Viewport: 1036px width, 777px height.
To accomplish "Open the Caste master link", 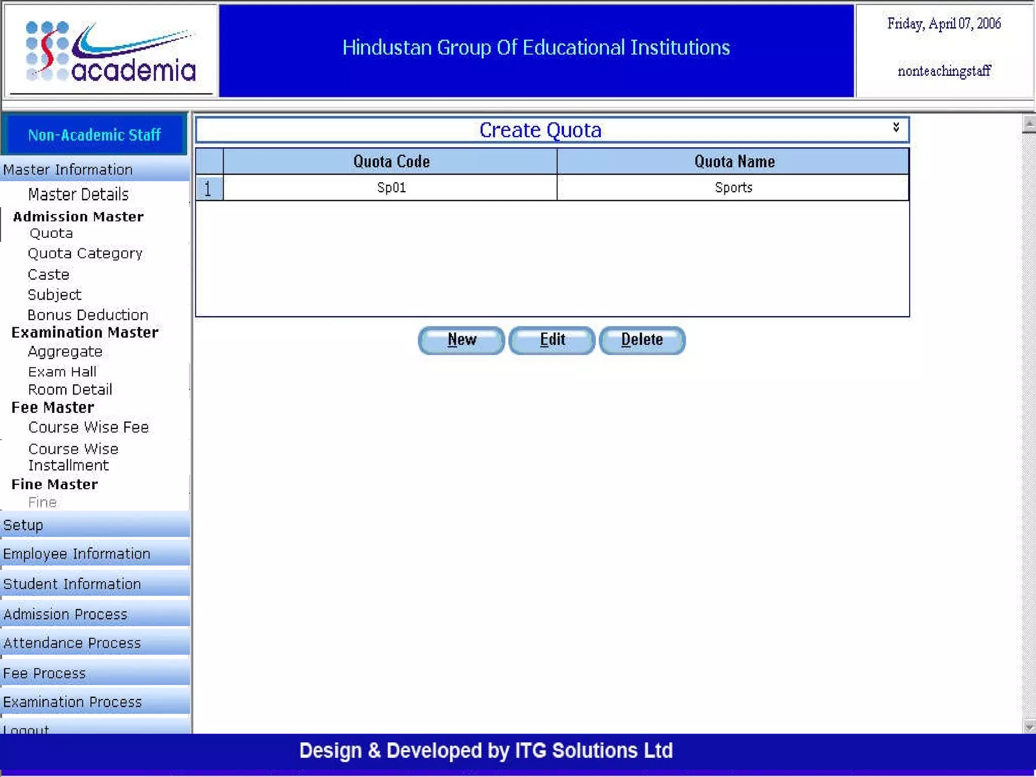I will click(x=49, y=275).
